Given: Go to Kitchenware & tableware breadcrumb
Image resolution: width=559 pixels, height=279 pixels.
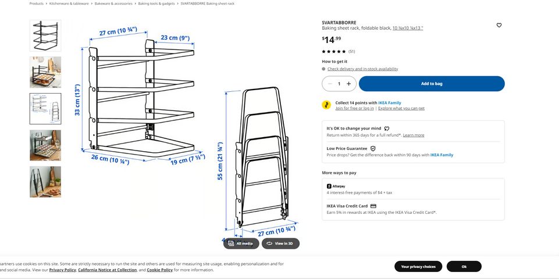Looking at the screenshot, I should 69,3.
